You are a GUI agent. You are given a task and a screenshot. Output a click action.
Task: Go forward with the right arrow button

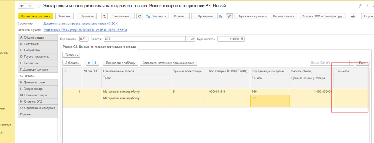click(x=30, y=6)
